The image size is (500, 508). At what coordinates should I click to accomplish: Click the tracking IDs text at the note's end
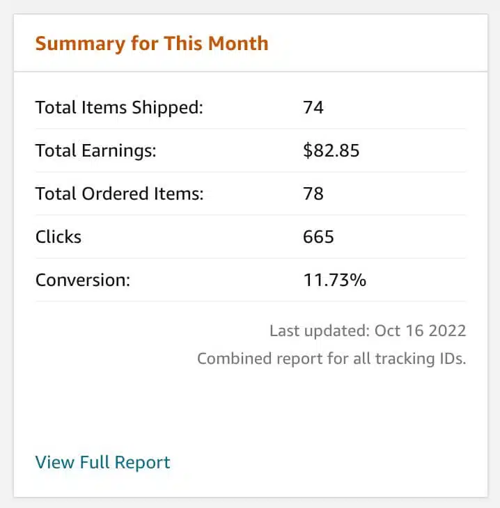click(421, 358)
